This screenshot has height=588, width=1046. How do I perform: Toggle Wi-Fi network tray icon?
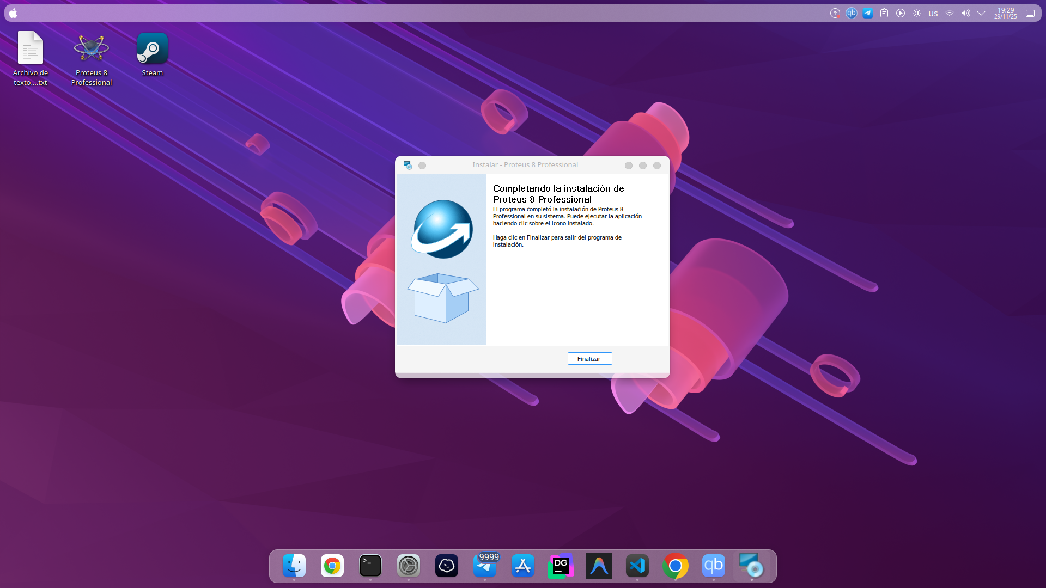pyautogui.click(x=950, y=13)
